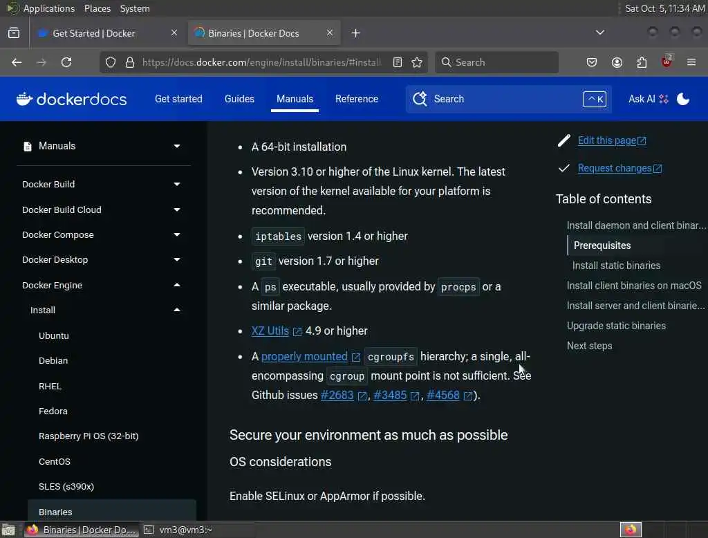
Task: Open the Pocket save icon
Action: click(x=592, y=62)
